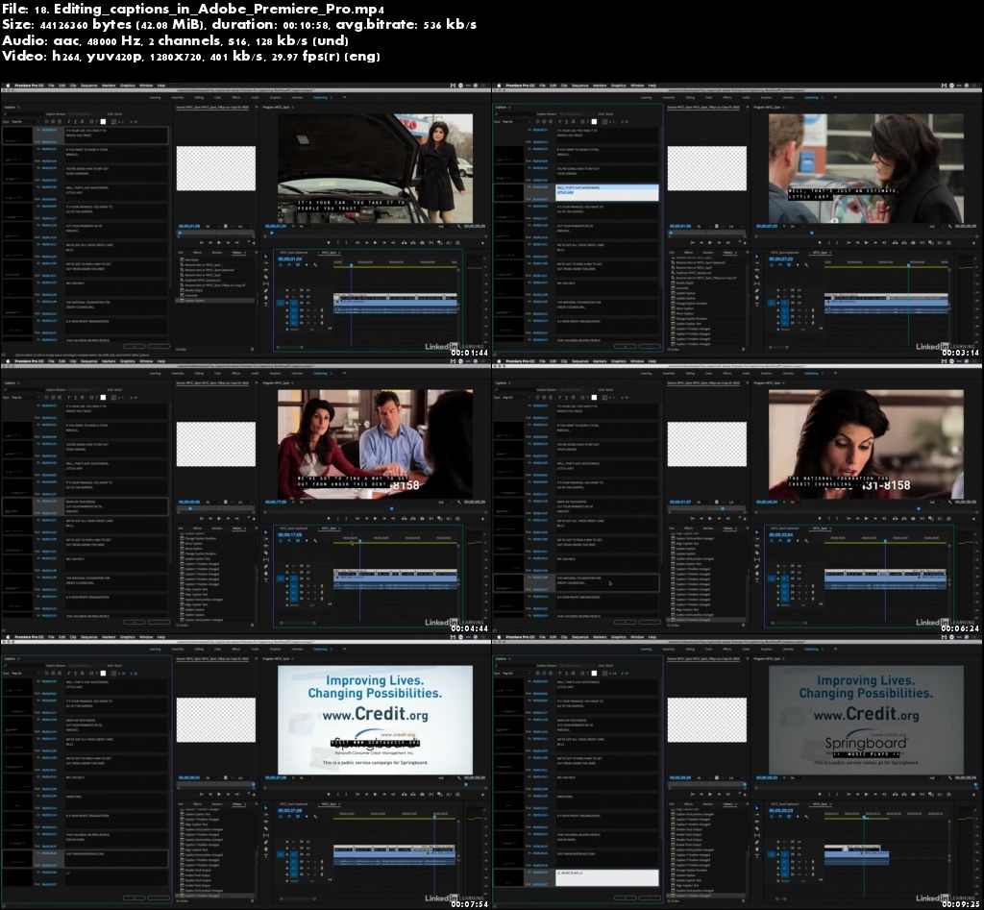Step back one frame in Program monitor, 00:06:24 frame
The width and height of the screenshot is (984, 910).
coord(857,519)
